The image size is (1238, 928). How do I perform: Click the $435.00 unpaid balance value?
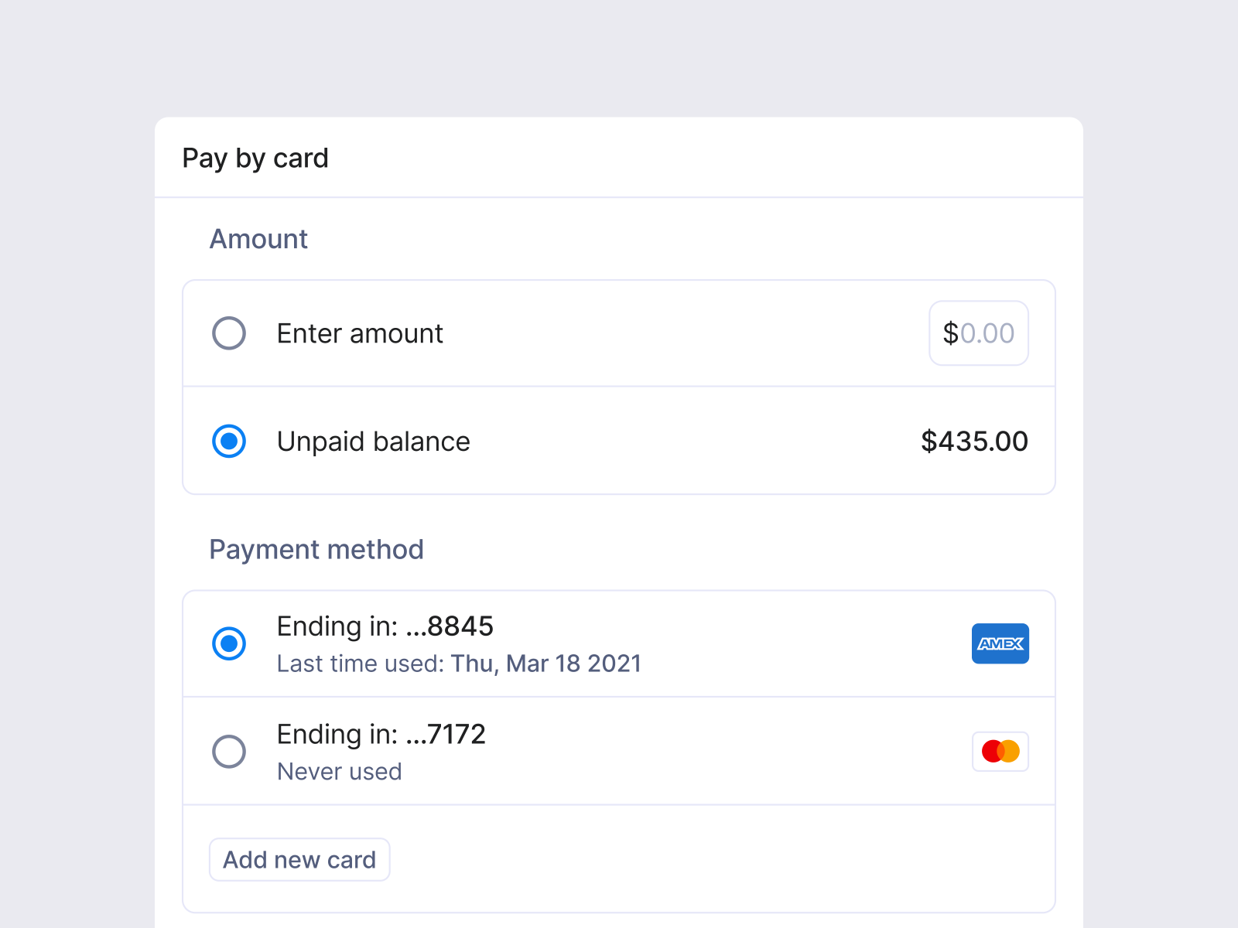click(974, 442)
